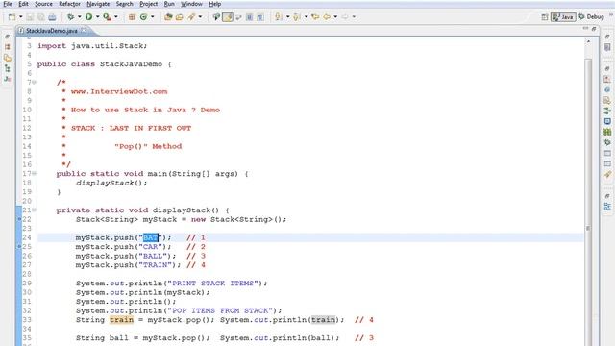Click the Run External Tools icon
Screen dimensions: 615x346
[107, 17]
